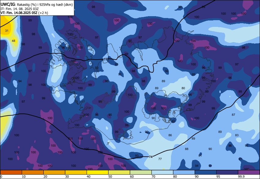Choose the light green 60–70 legend swatch
The height and width of the screenshot is (179, 260).
(x=141, y=172)
